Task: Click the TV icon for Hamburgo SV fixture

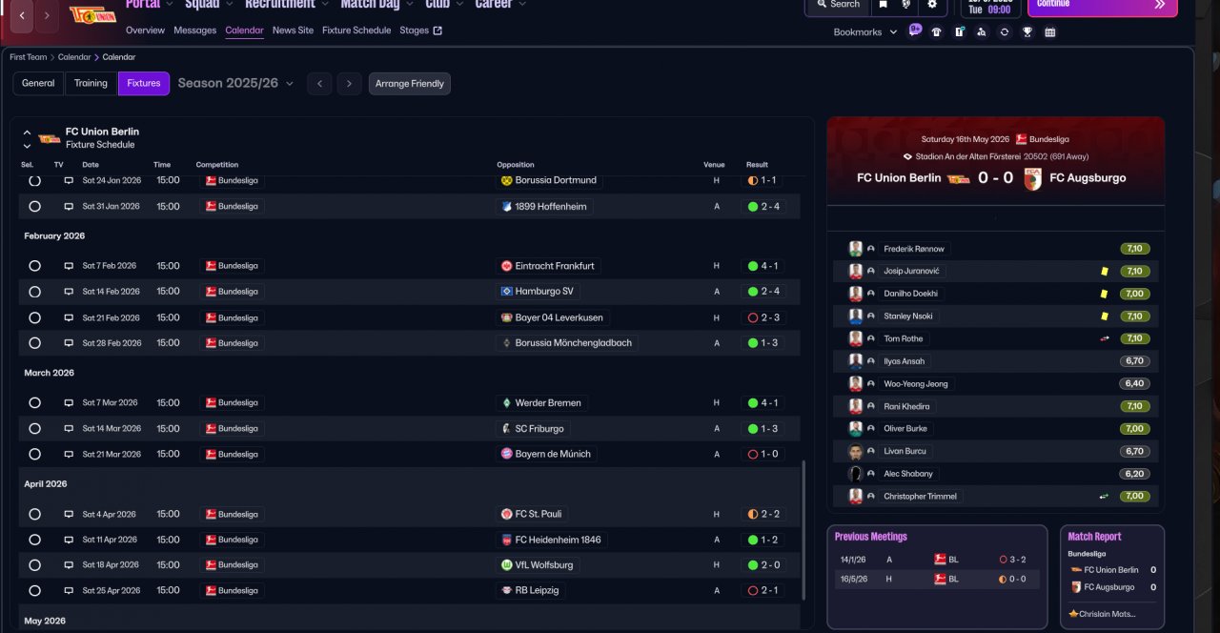Action: 69,292
